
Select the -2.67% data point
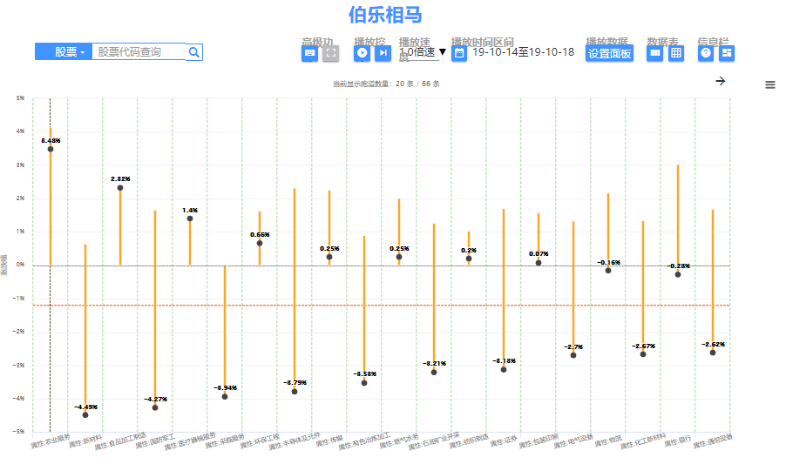[643, 354]
